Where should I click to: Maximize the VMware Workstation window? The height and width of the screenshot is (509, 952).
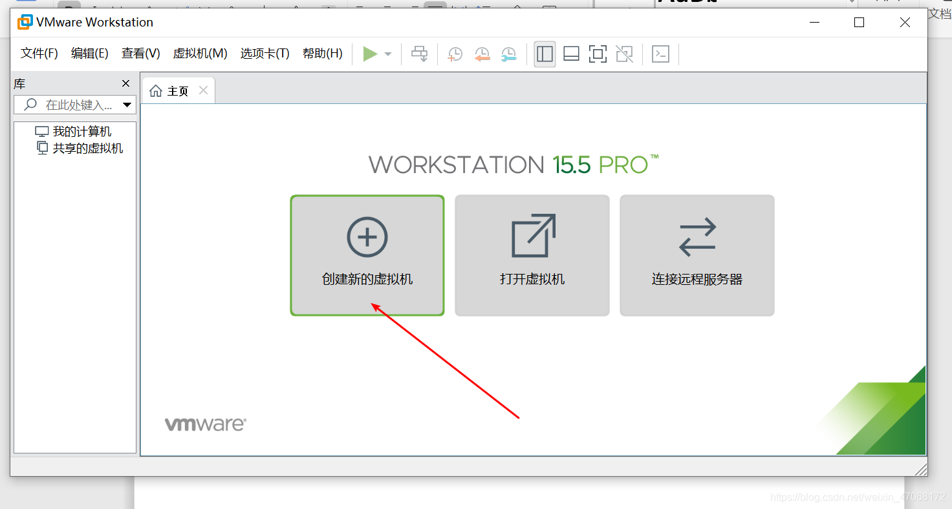point(859,23)
